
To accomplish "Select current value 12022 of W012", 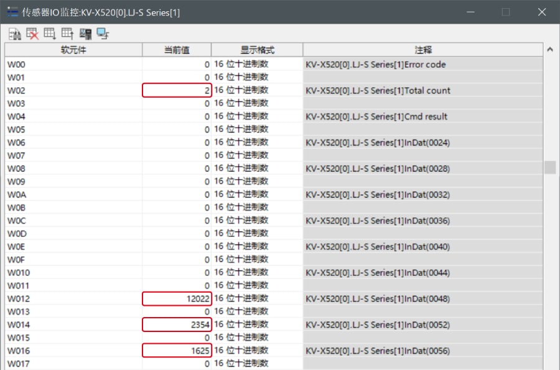I will [177, 298].
